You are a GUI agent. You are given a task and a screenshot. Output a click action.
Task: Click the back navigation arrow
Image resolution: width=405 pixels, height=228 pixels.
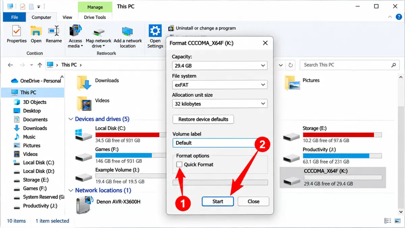(x=10, y=65)
